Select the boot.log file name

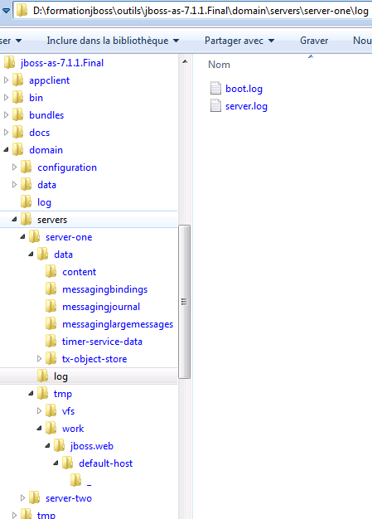coord(244,89)
